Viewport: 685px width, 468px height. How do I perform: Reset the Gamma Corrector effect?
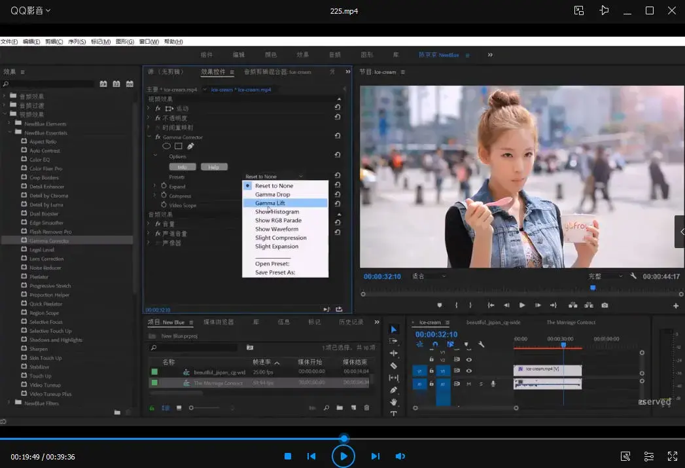[x=338, y=136]
